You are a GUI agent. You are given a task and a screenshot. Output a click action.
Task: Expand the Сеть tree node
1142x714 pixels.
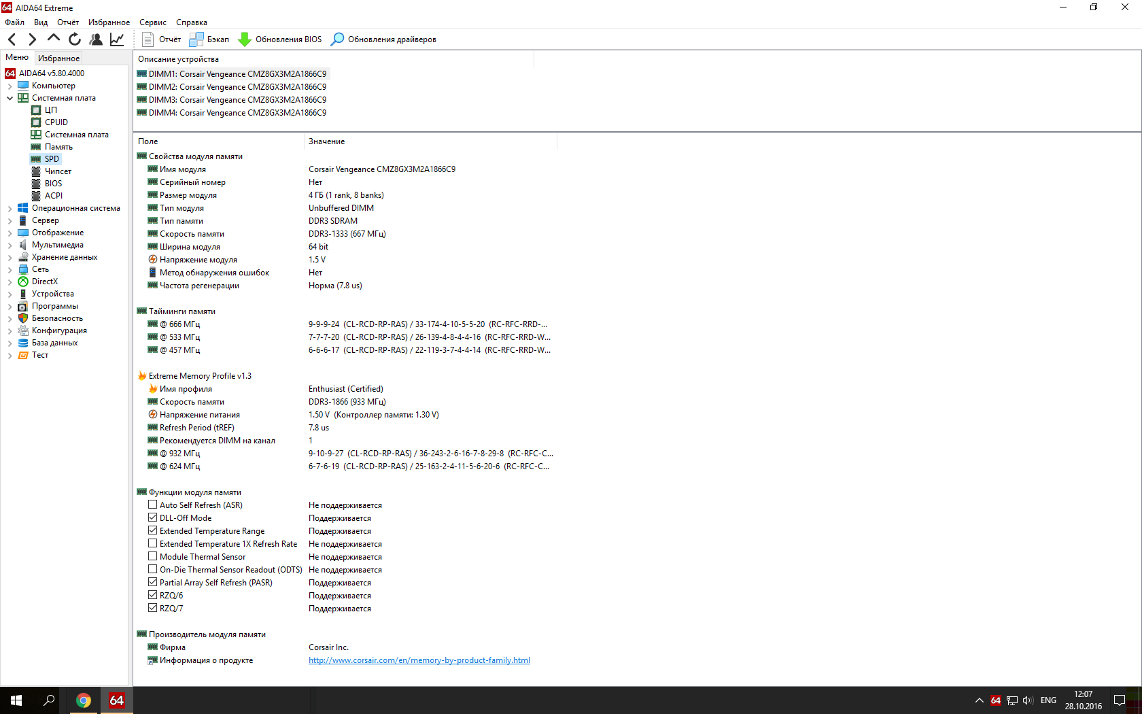coord(10,269)
